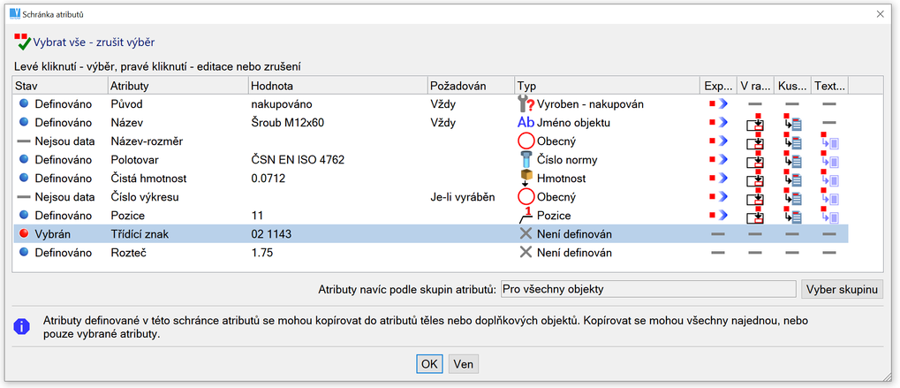
Task: Toggle selection of Původ status dot
Action: tap(24, 104)
